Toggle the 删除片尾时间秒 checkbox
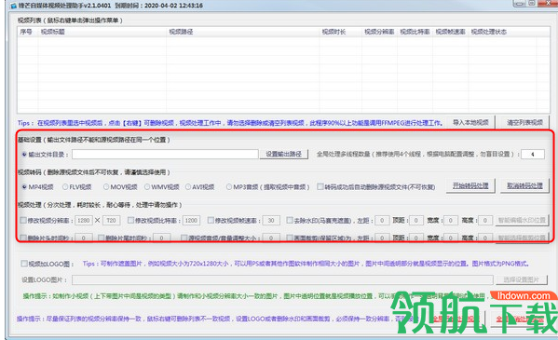 click(101, 238)
